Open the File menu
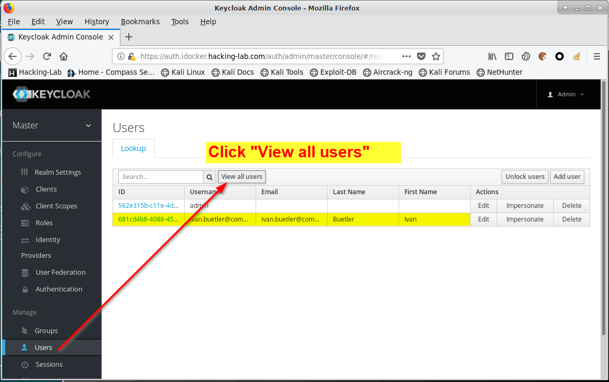This screenshot has height=382, width=609. pyautogui.click(x=14, y=22)
